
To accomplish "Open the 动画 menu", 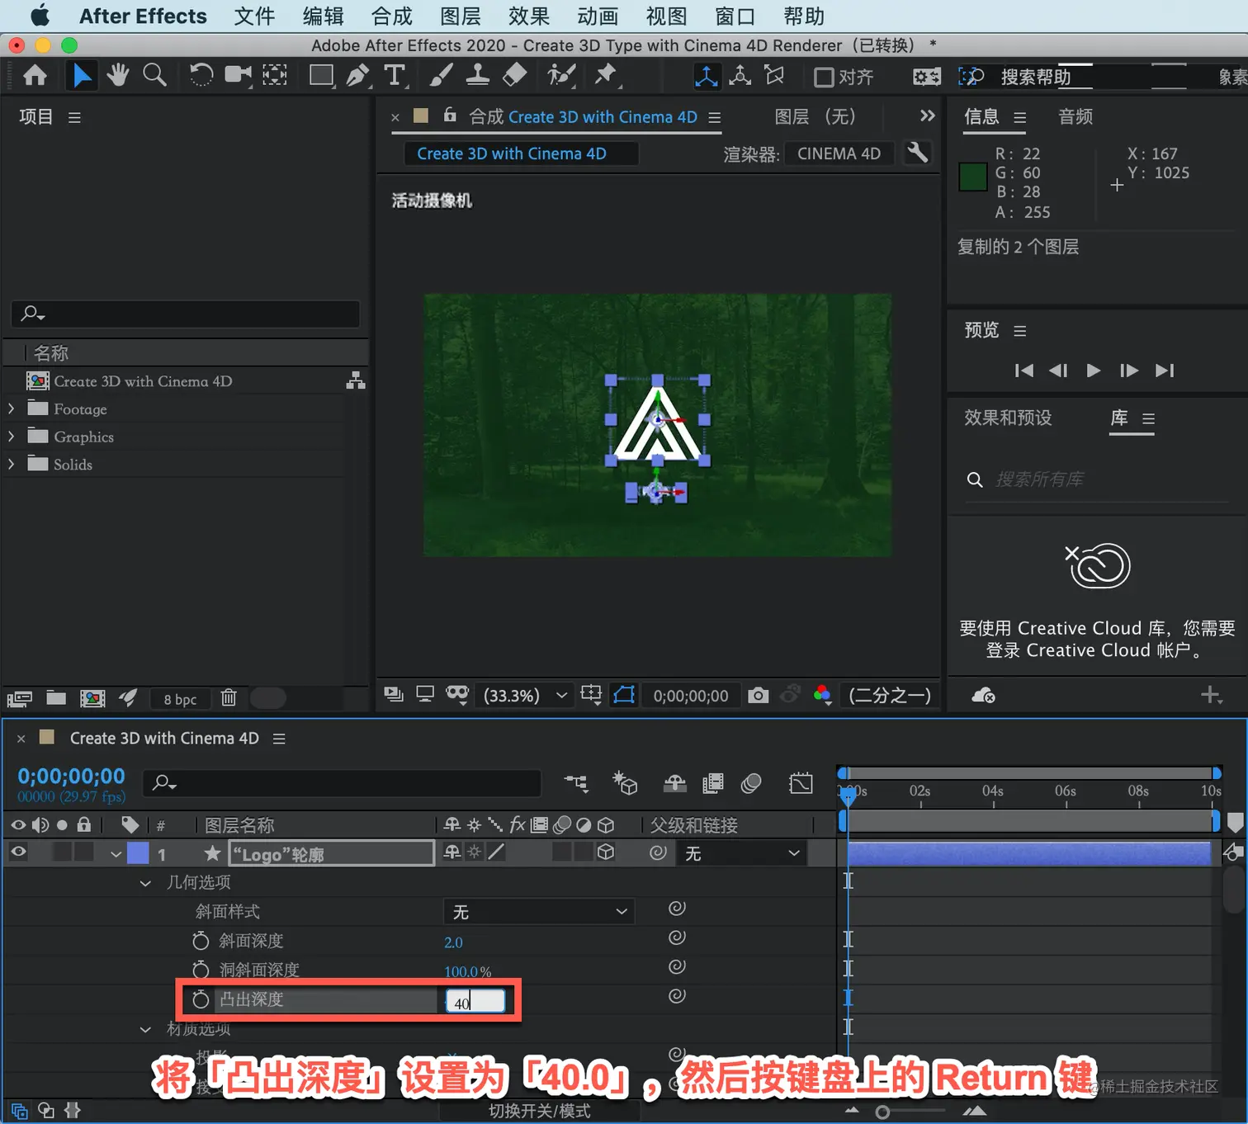I will point(598,16).
